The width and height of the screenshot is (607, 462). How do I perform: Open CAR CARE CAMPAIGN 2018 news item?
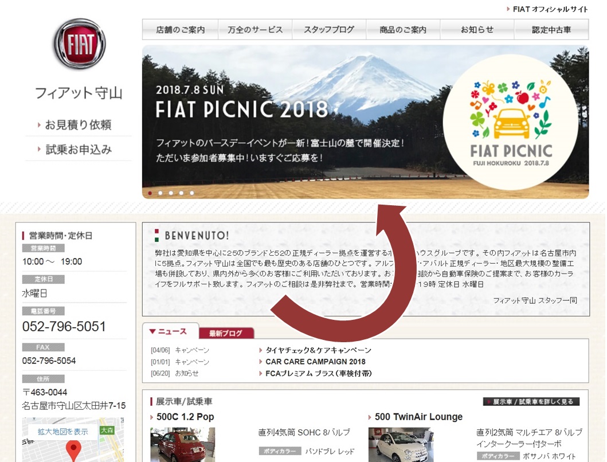click(315, 362)
